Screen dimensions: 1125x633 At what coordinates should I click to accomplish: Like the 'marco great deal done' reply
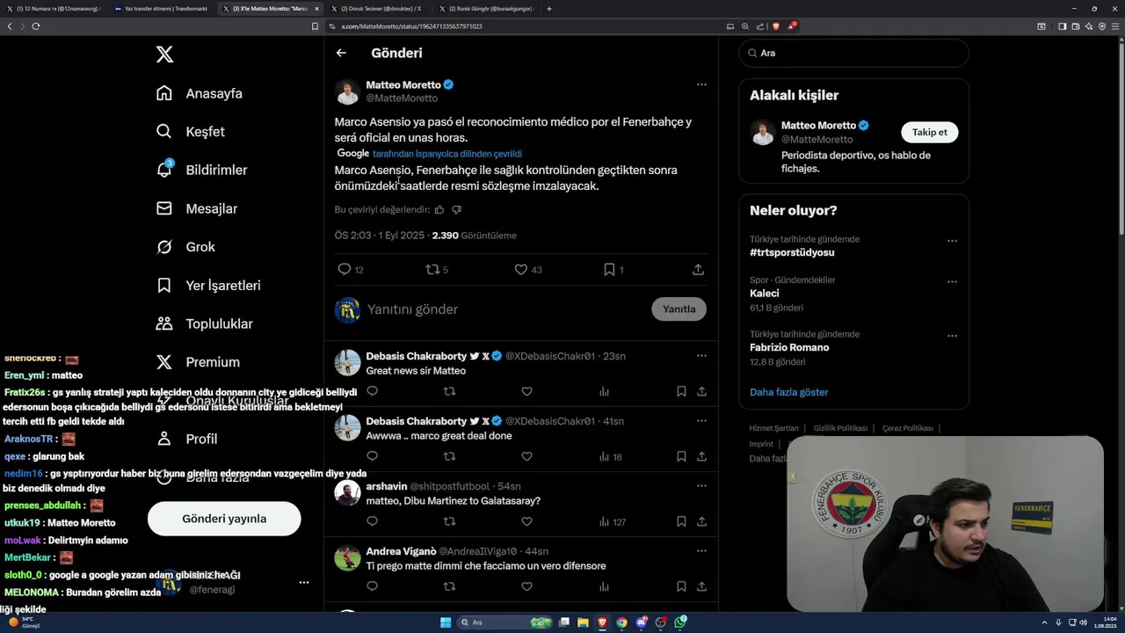(x=526, y=456)
